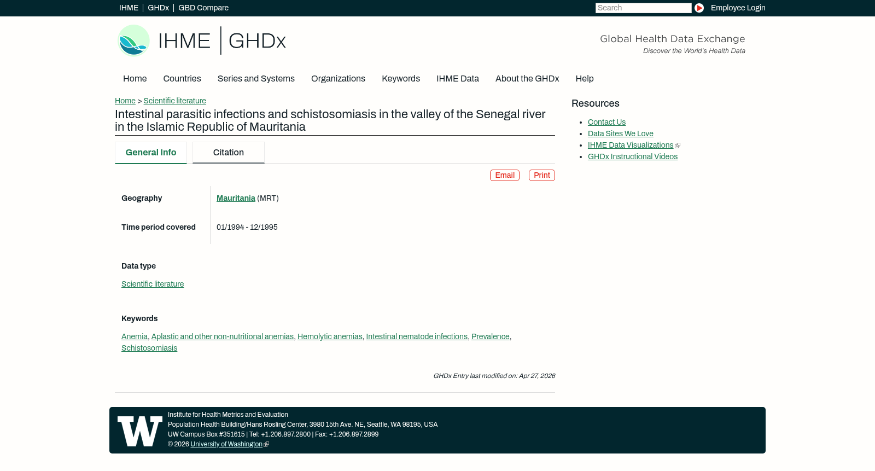
Task: Open Data Sites We Love link
Action: click(x=621, y=133)
